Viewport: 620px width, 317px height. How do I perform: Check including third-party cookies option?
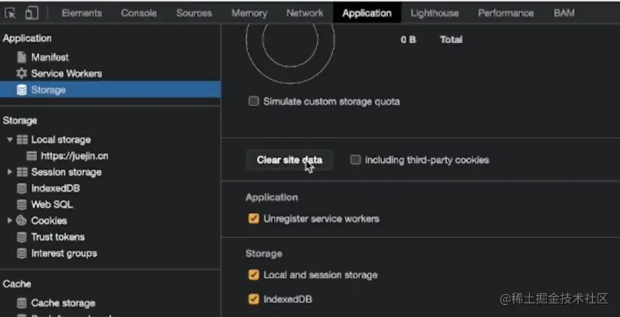click(355, 160)
